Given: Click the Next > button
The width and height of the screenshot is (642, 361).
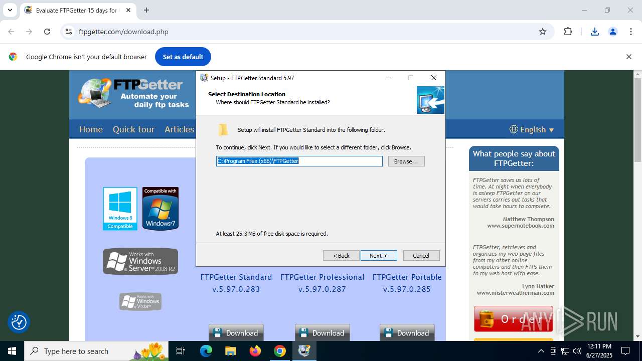Looking at the screenshot, I should pyautogui.click(x=379, y=256).
